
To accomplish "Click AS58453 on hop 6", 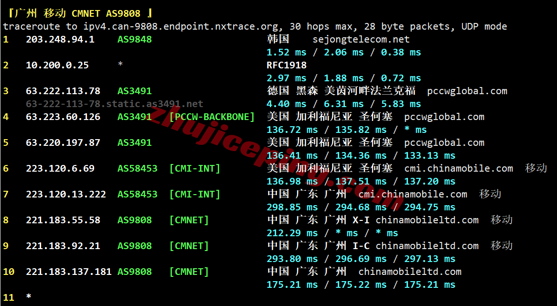I will point(138,168).
